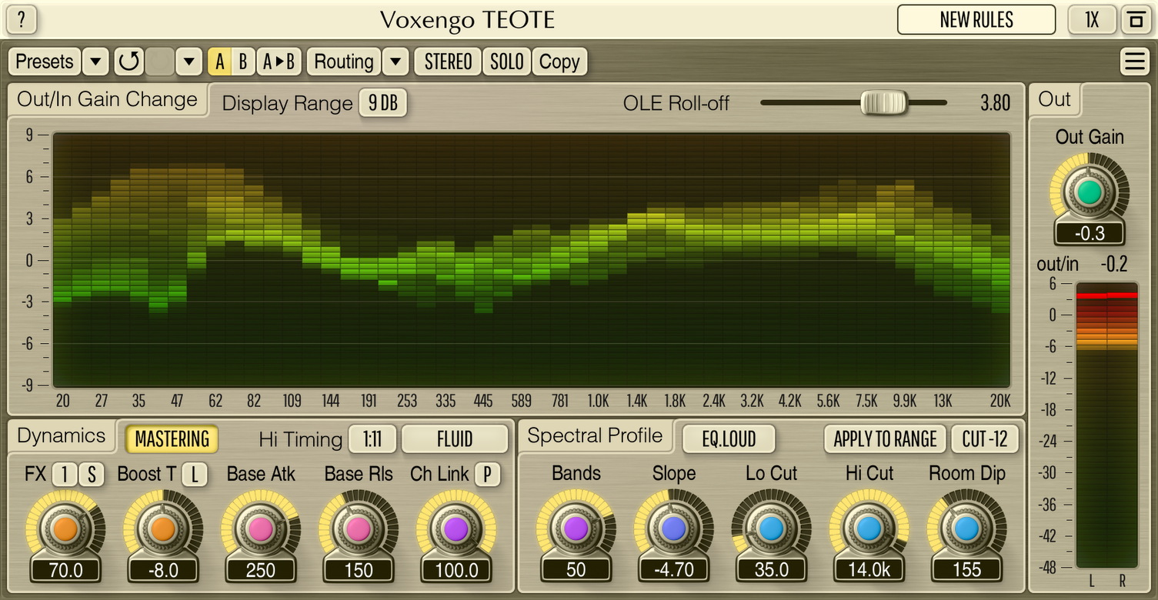Open the Routing window

(x=344, y=62)
